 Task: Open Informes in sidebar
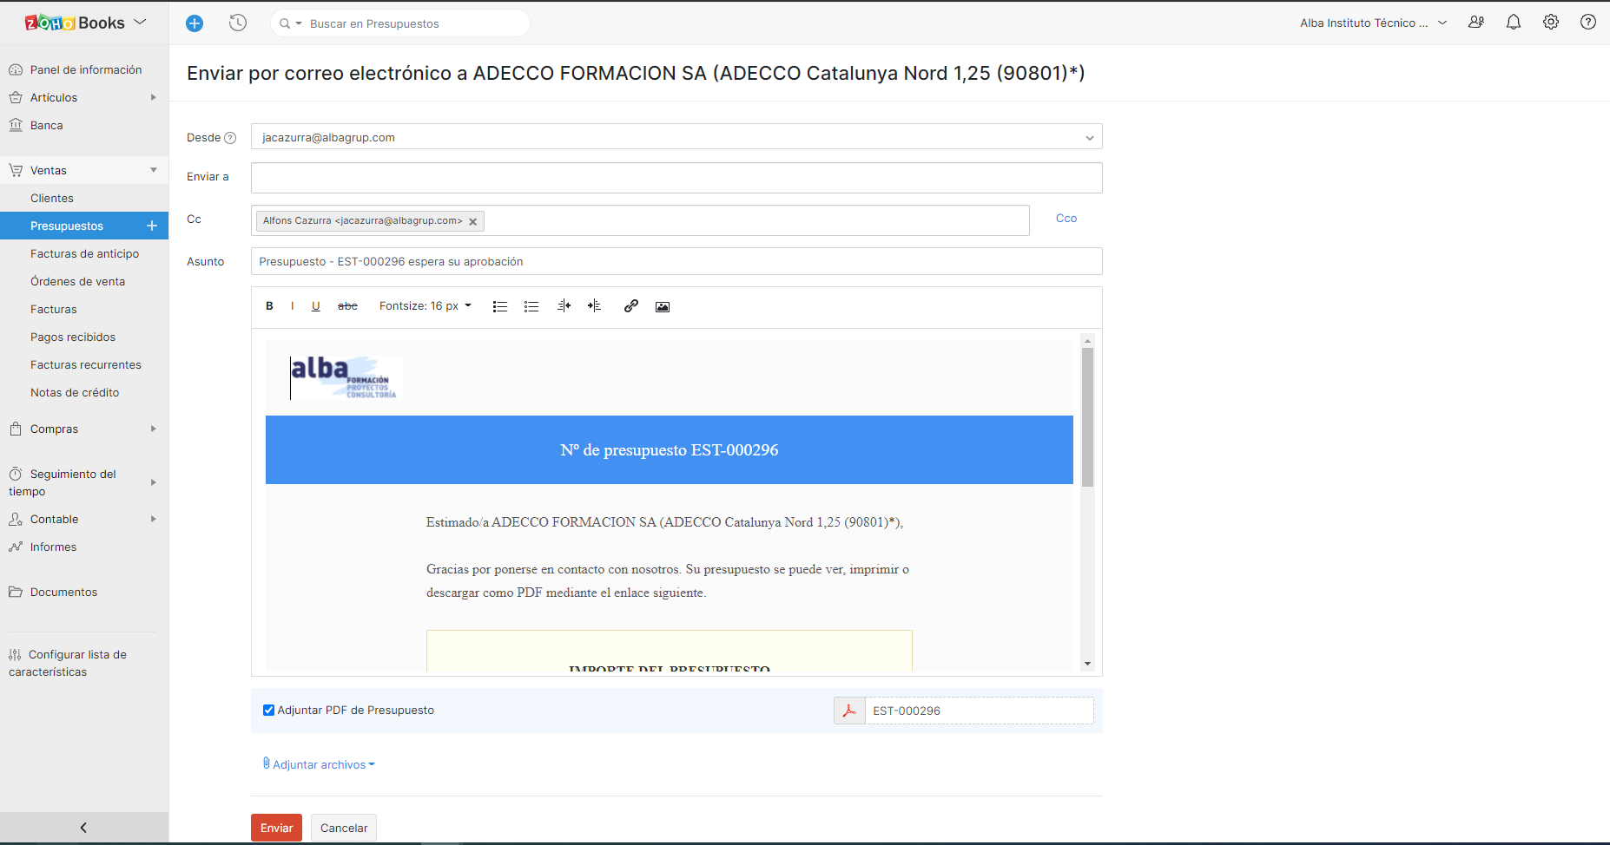[x=84, y=547]
